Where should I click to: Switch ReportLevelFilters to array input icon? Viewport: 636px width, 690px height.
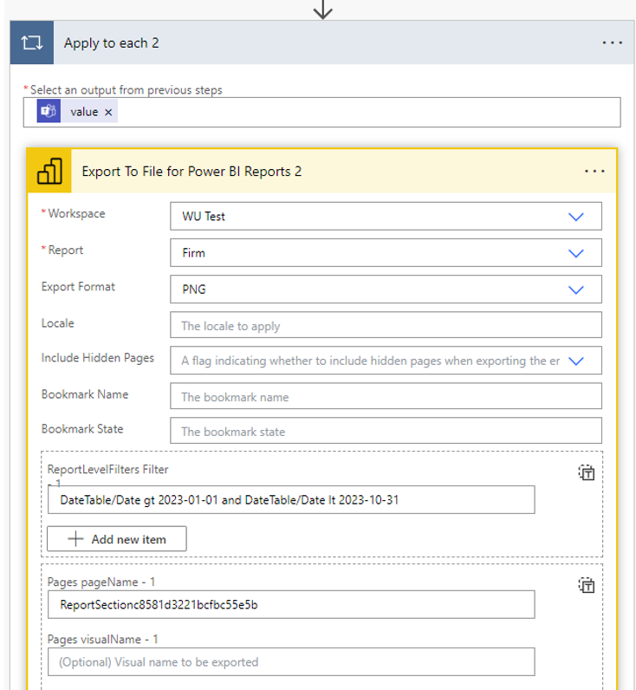click(x=587, y=472)
